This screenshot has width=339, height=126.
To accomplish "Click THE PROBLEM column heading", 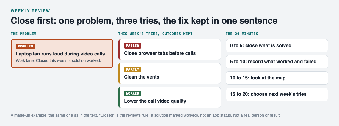I will pyautogui.click(x=23, y=34).
